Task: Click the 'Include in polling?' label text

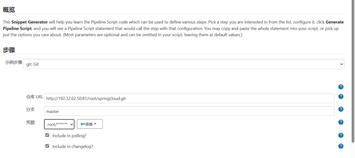Action: click(x=69, y=136)
